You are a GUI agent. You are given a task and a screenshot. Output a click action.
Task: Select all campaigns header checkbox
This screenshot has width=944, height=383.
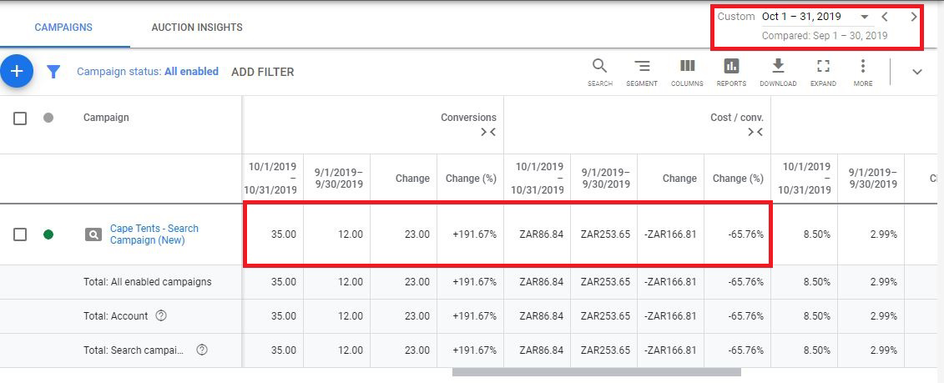(x=20, y=118)
